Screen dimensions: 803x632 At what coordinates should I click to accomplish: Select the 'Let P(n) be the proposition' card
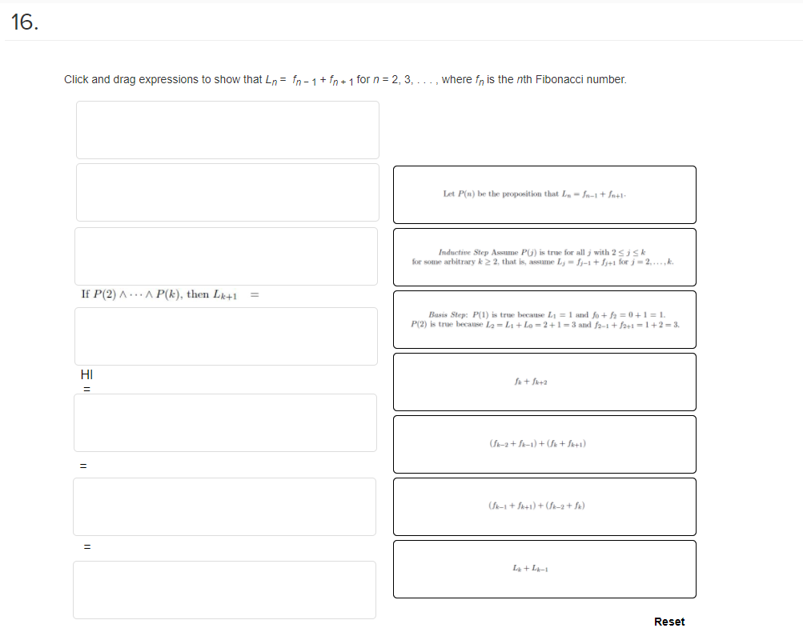point(544,194)
